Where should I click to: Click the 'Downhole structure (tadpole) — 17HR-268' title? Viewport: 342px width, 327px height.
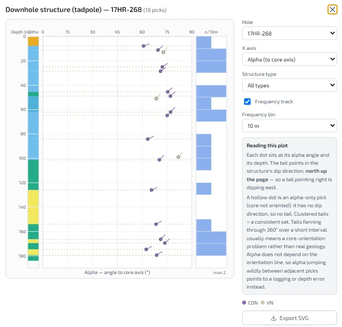(x=73, y=9)
